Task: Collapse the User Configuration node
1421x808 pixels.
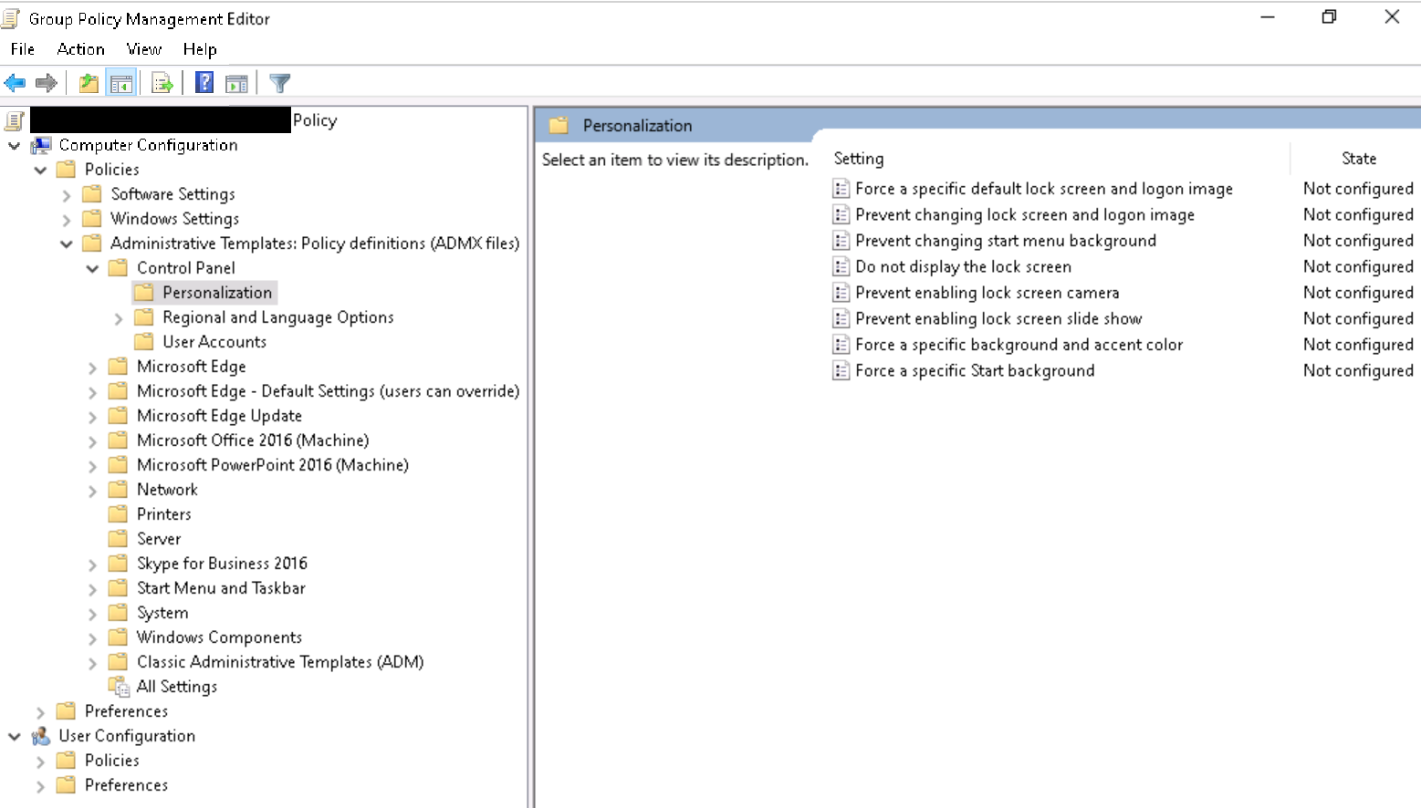Action: (14, 736)
